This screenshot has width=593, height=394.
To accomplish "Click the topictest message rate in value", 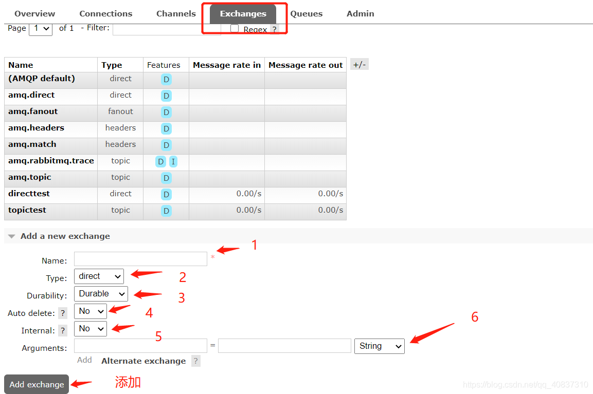I will coord(248,210).
